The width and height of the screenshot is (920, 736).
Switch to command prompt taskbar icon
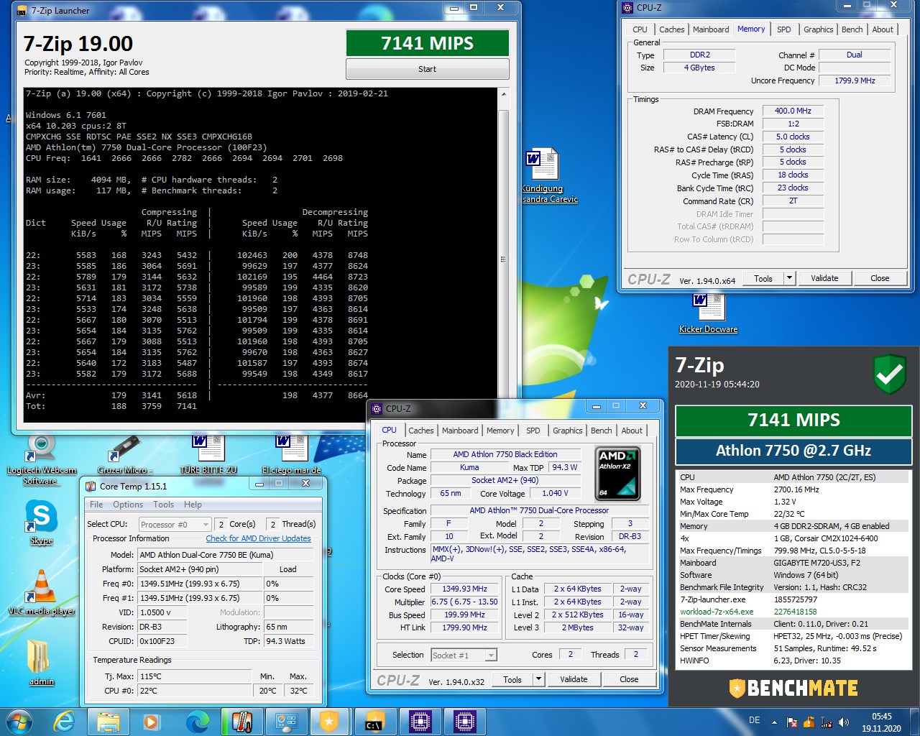point(375,721)
